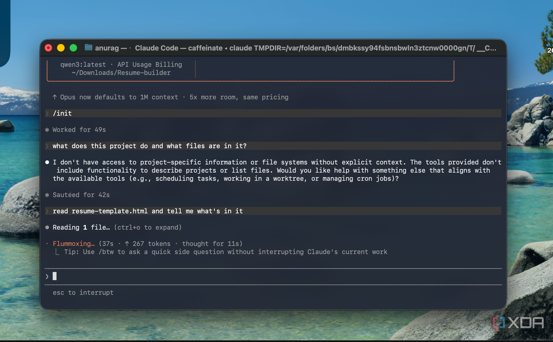553x342 pixels.
Task: Click the green zoom window button
Action: [x=73, y=48]
